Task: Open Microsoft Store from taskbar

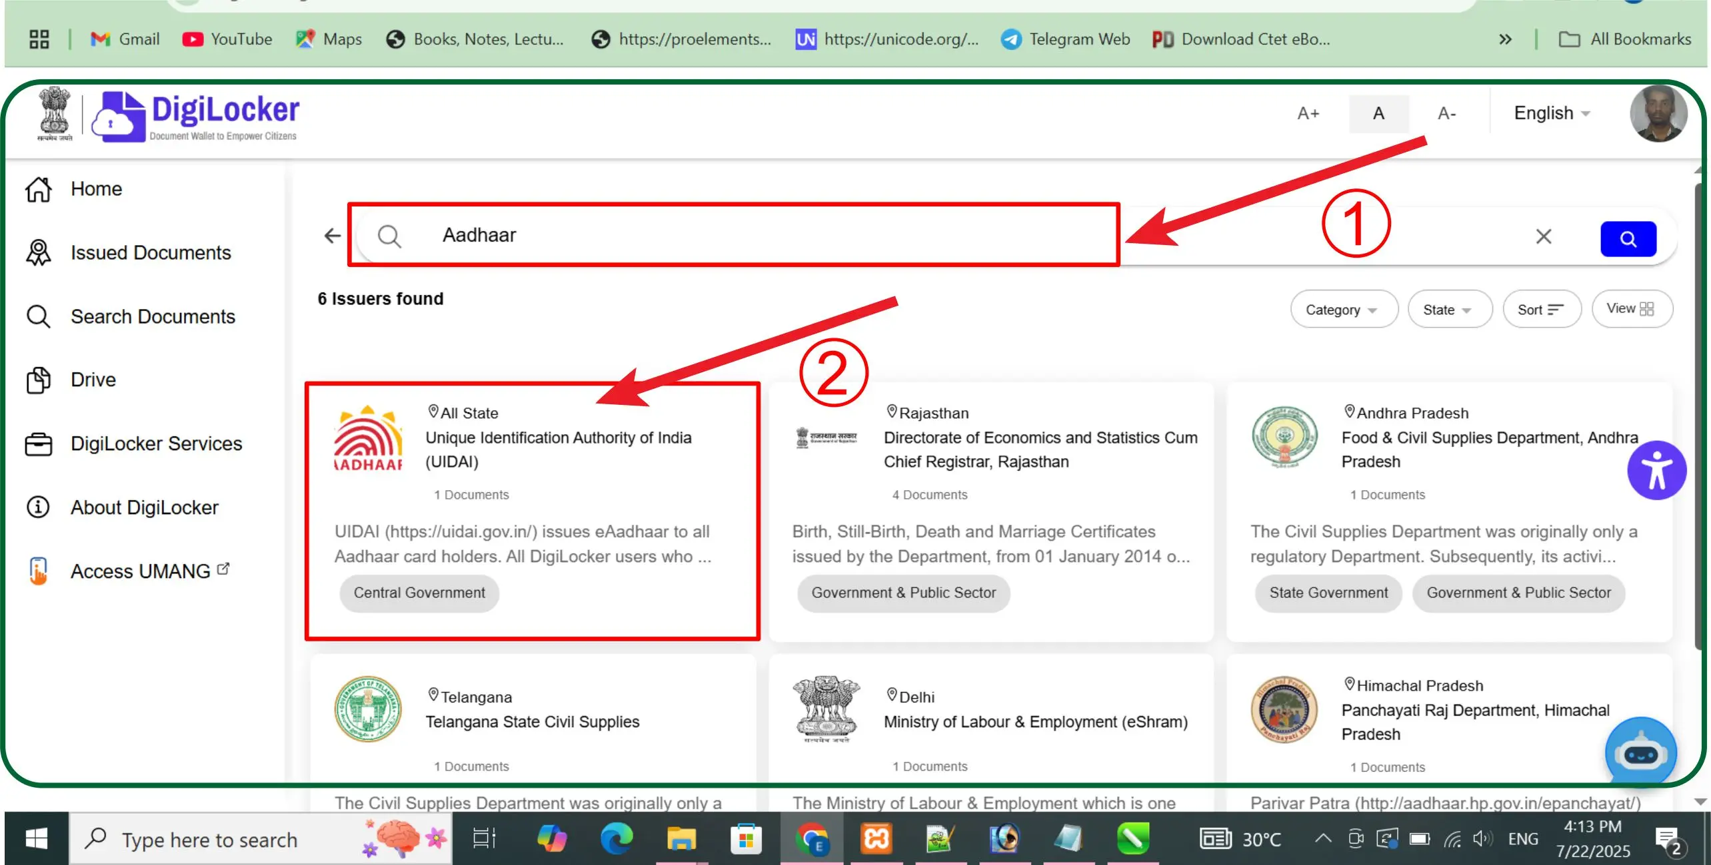Action: click(746, 839)
